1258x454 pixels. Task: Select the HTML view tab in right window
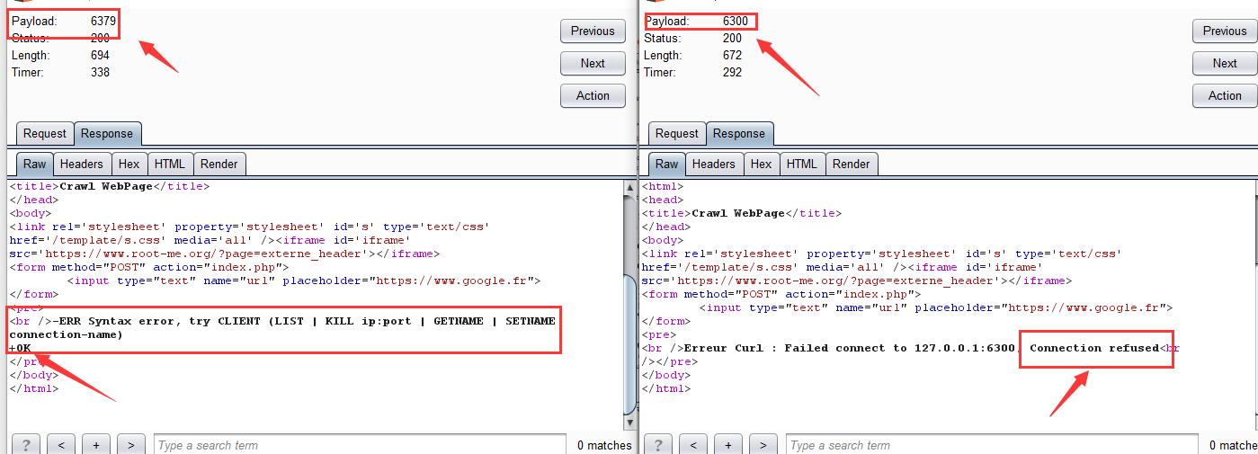[x=802, y=164]
